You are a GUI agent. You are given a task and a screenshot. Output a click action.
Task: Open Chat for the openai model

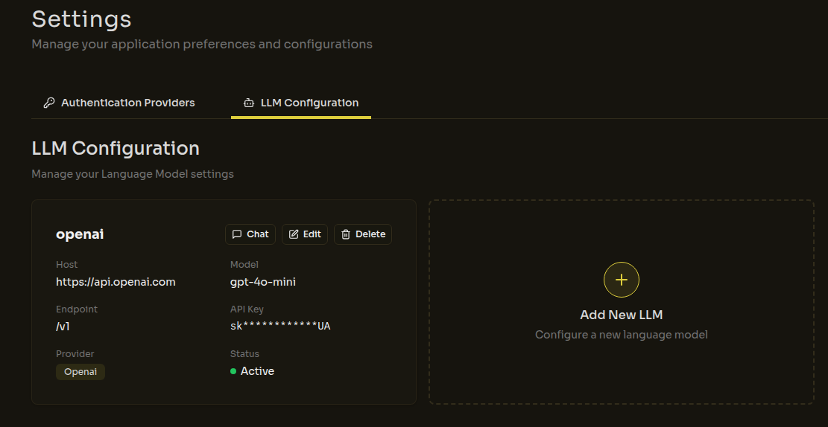(x=250, y=234)
